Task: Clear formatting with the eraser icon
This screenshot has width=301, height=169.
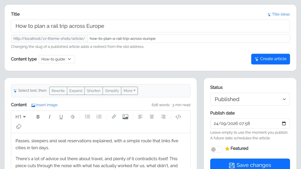Action: point(19,126)
